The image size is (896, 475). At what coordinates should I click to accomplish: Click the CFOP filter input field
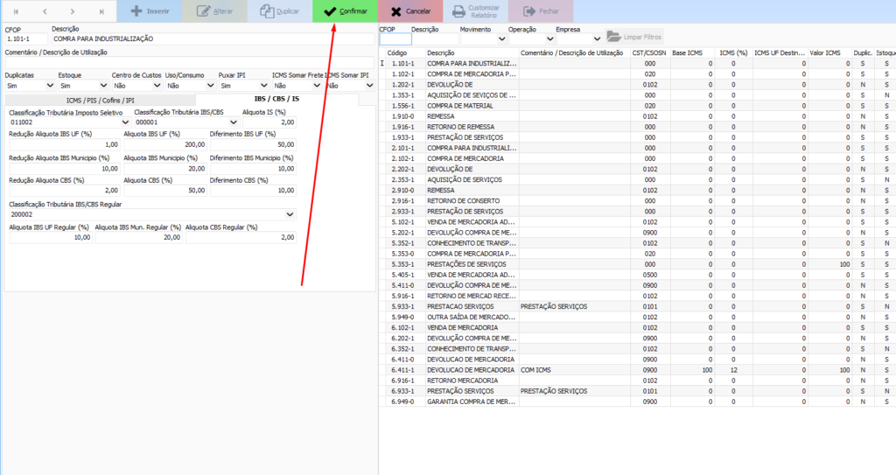click(x=395, y=38)
